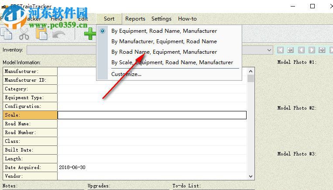Screen dimensions: 333x190
Task: Click the Scale value input field
Action: 152,115
